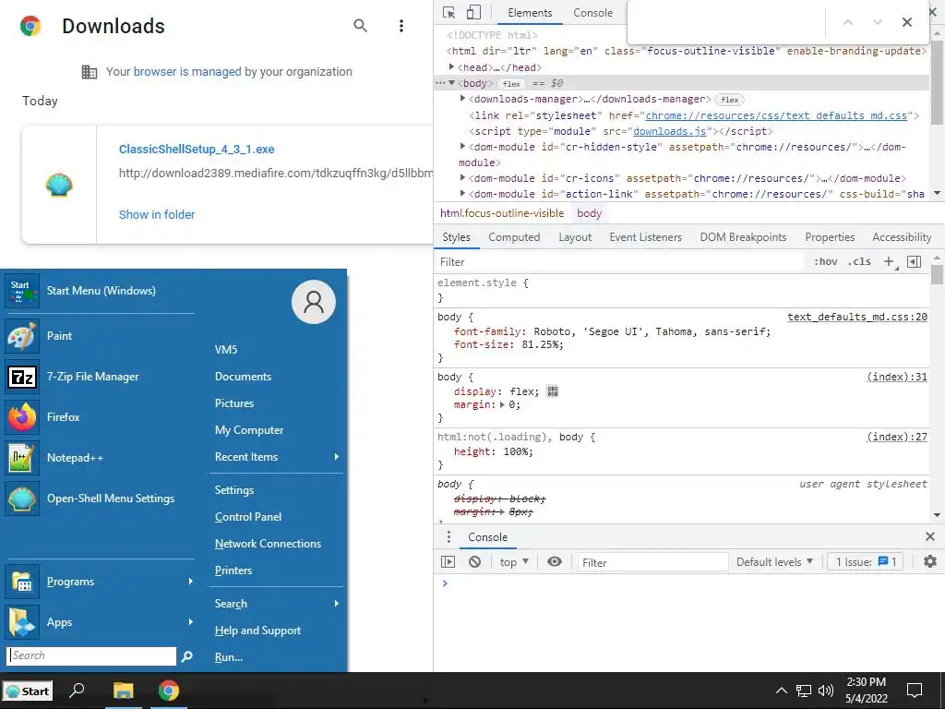
Task: Open the flexbox editor icon beside display: flex
Action: pyautogui.click(x=553, y=391)
